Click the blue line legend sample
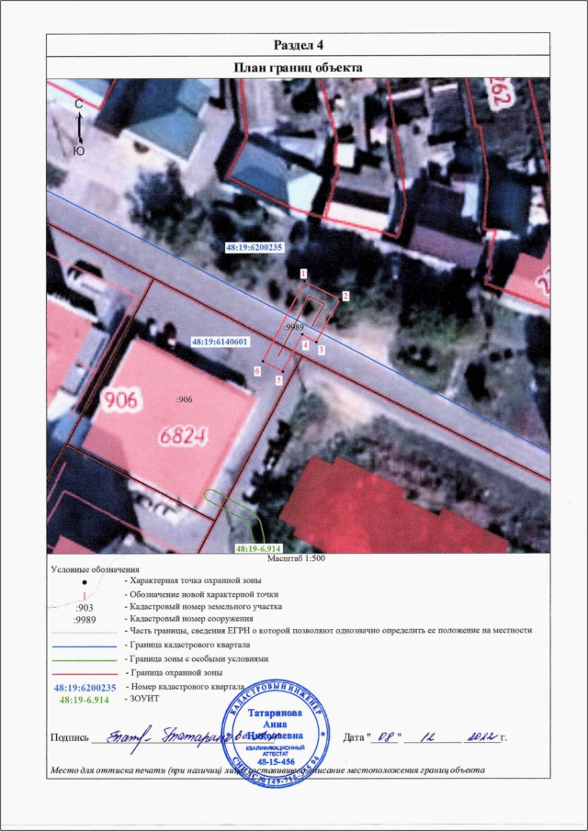Screen dimensions: 588x831 pyautogui.click(x=85, y=646)
